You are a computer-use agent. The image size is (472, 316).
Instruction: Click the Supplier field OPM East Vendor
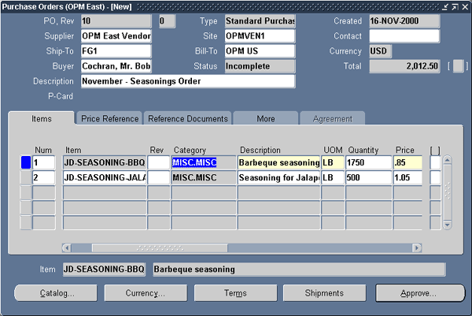tap(116, 36)
